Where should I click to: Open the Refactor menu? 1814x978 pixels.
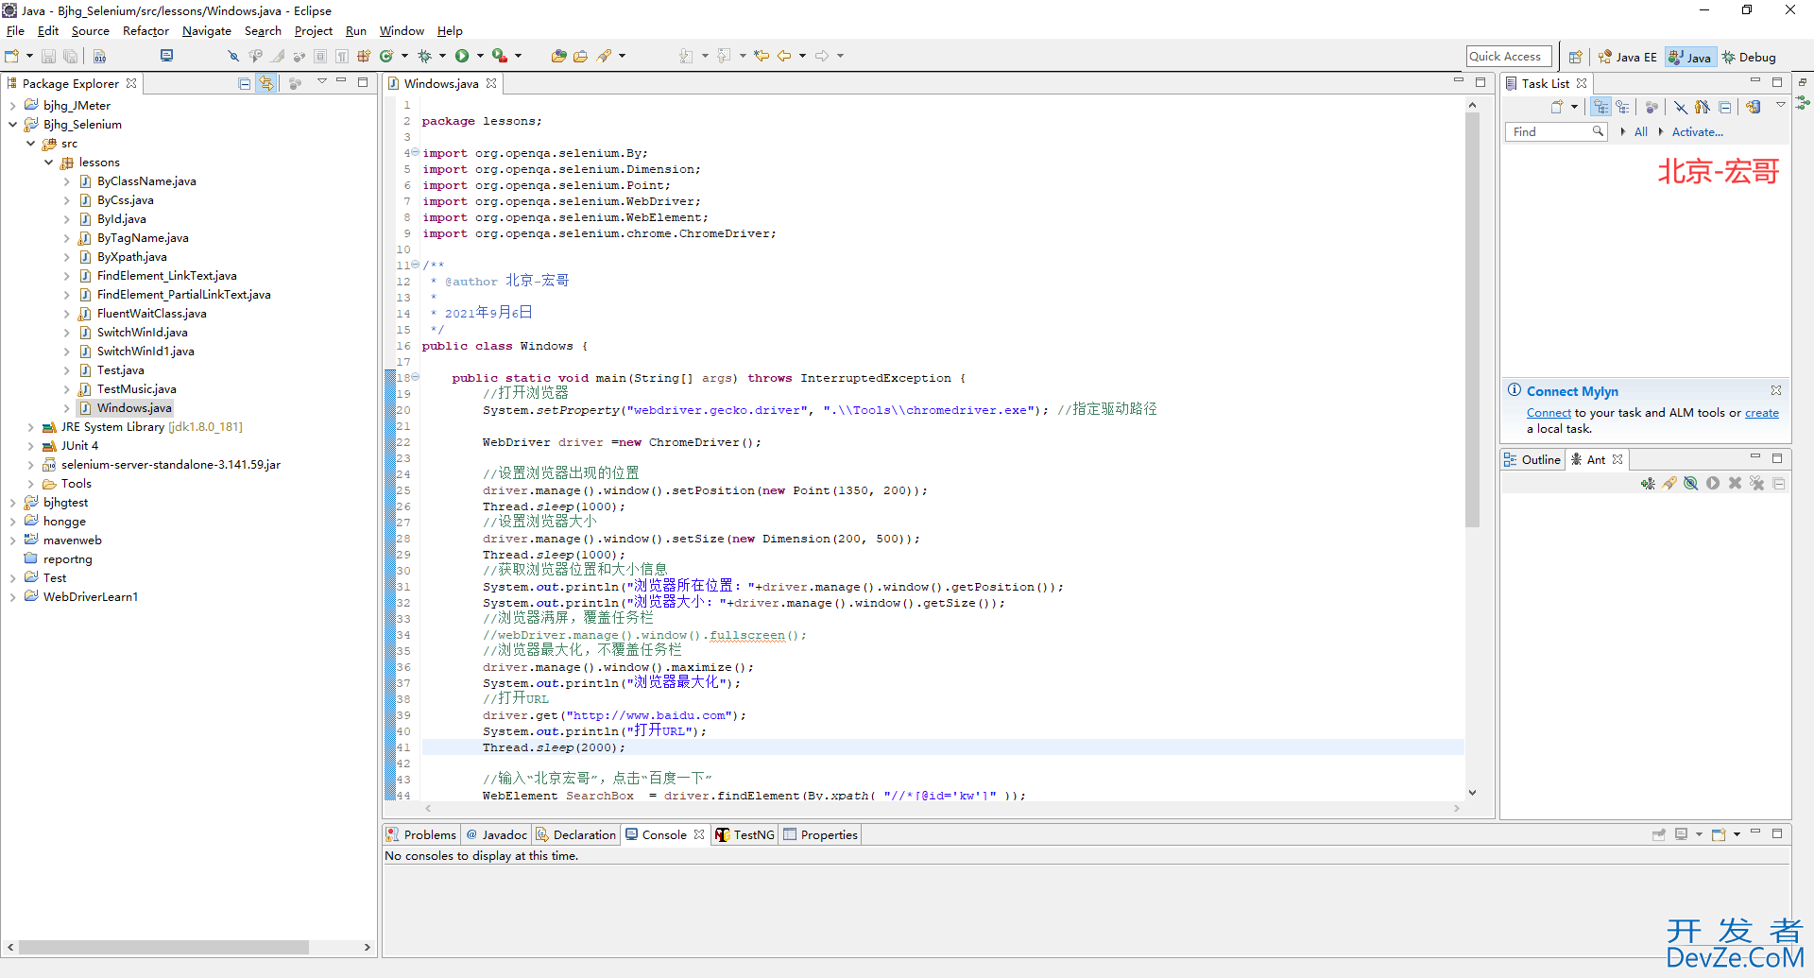tap(145, 31)
